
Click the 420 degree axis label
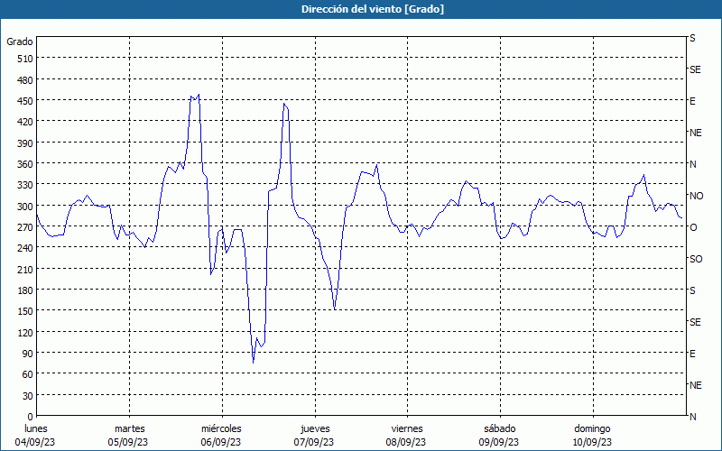(25, 122)
